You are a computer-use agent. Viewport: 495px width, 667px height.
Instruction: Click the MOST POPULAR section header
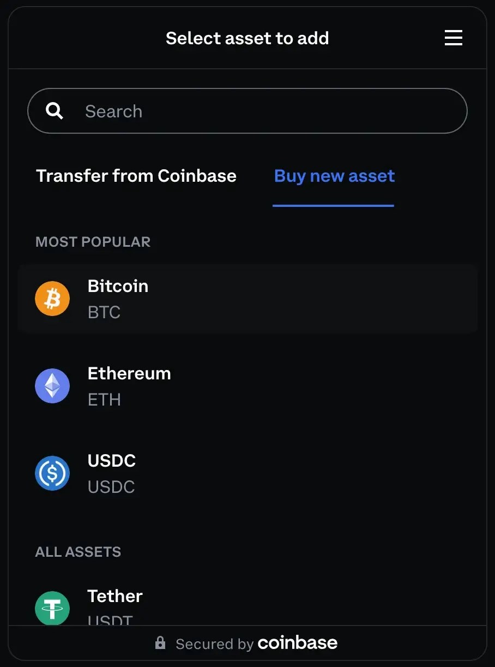click(x=93, y=241)
